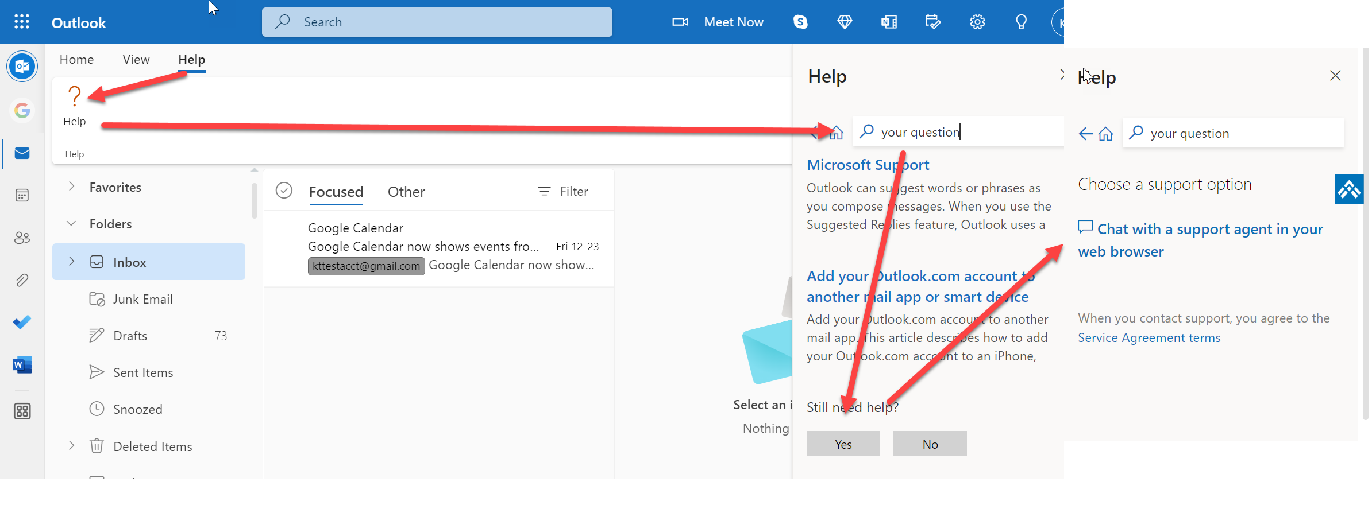This screenshot has height=505, width=1372.
Task: Switch to Other inbox tab
Action: pos(406,192)
